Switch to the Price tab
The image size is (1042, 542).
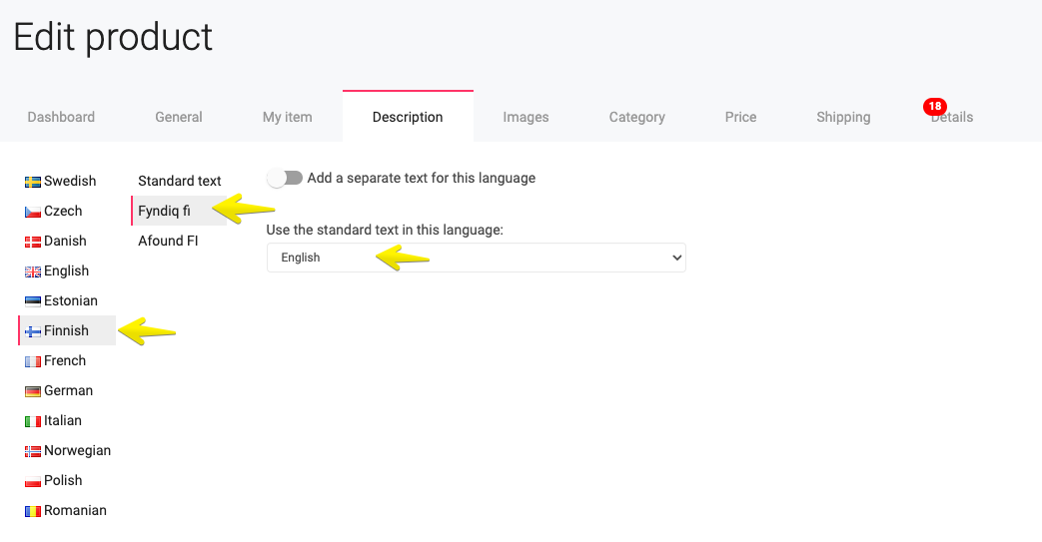point(740,117)
